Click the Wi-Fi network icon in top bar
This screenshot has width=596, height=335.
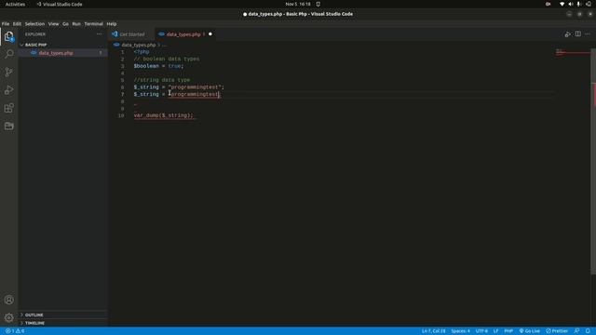(x=562, y=4)
